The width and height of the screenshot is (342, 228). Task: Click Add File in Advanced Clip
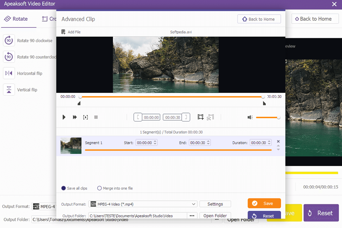[71, 32]
